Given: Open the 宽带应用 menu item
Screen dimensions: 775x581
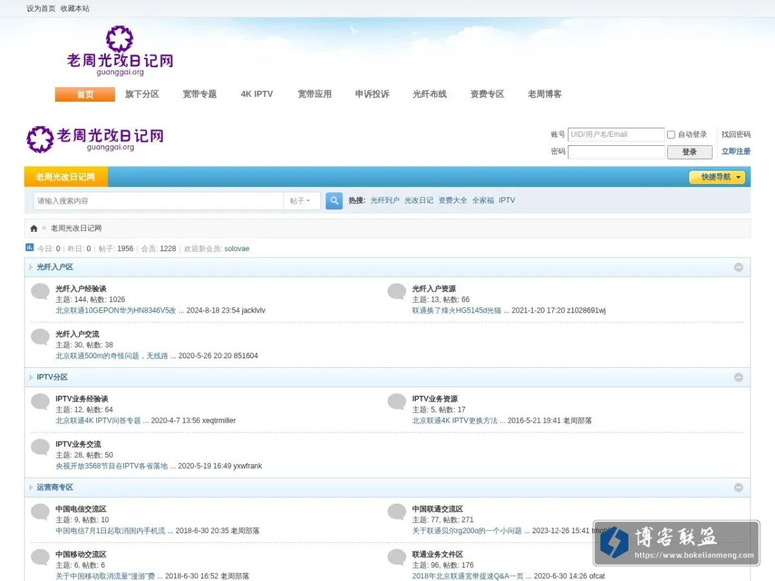Looking at the screenshot, I should (315, 94).
